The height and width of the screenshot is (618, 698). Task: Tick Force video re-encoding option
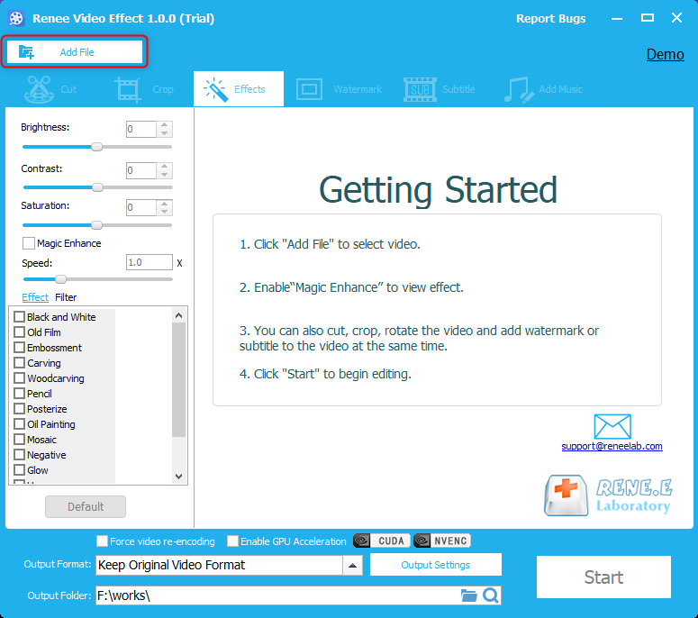click(102, 541)
